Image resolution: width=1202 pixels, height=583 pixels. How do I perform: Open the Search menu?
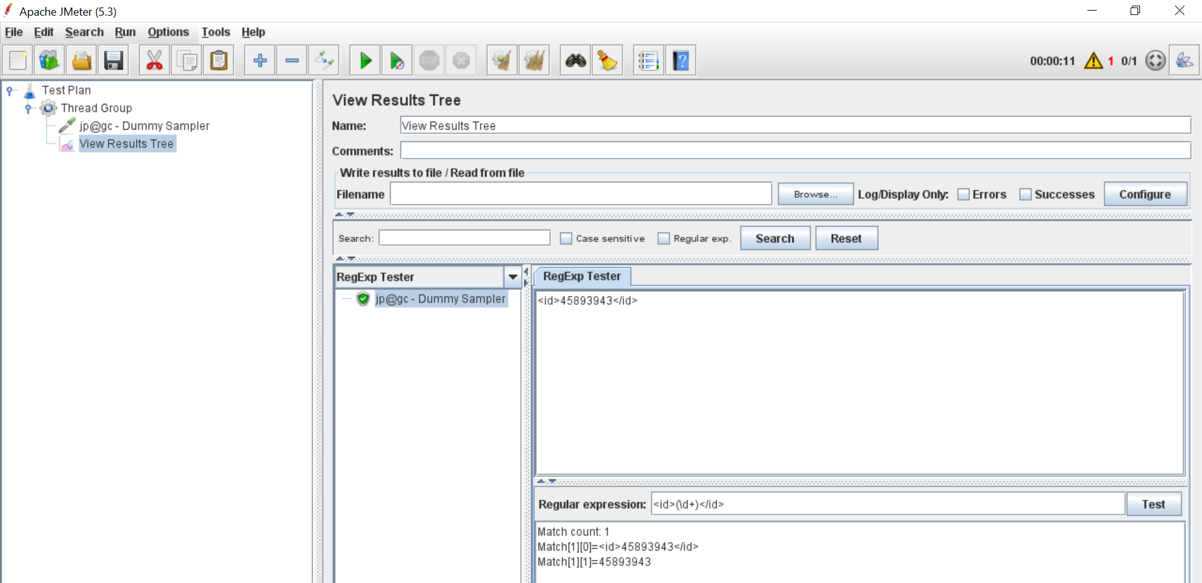(x=85, y=32)
